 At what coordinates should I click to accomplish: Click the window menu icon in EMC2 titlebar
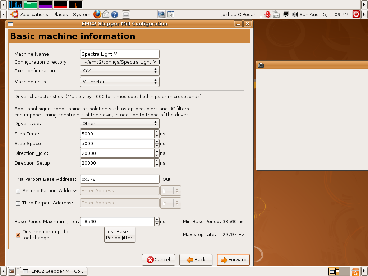(10, 24)
